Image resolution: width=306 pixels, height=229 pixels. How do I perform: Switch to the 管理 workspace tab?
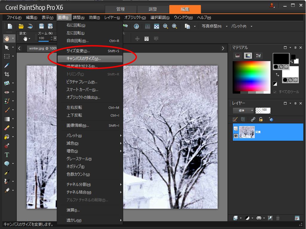pyautogui.click(x=121, y=9)
